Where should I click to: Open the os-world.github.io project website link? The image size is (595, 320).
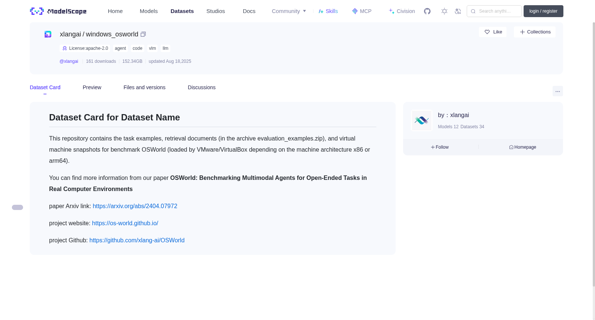click(125, 223)
